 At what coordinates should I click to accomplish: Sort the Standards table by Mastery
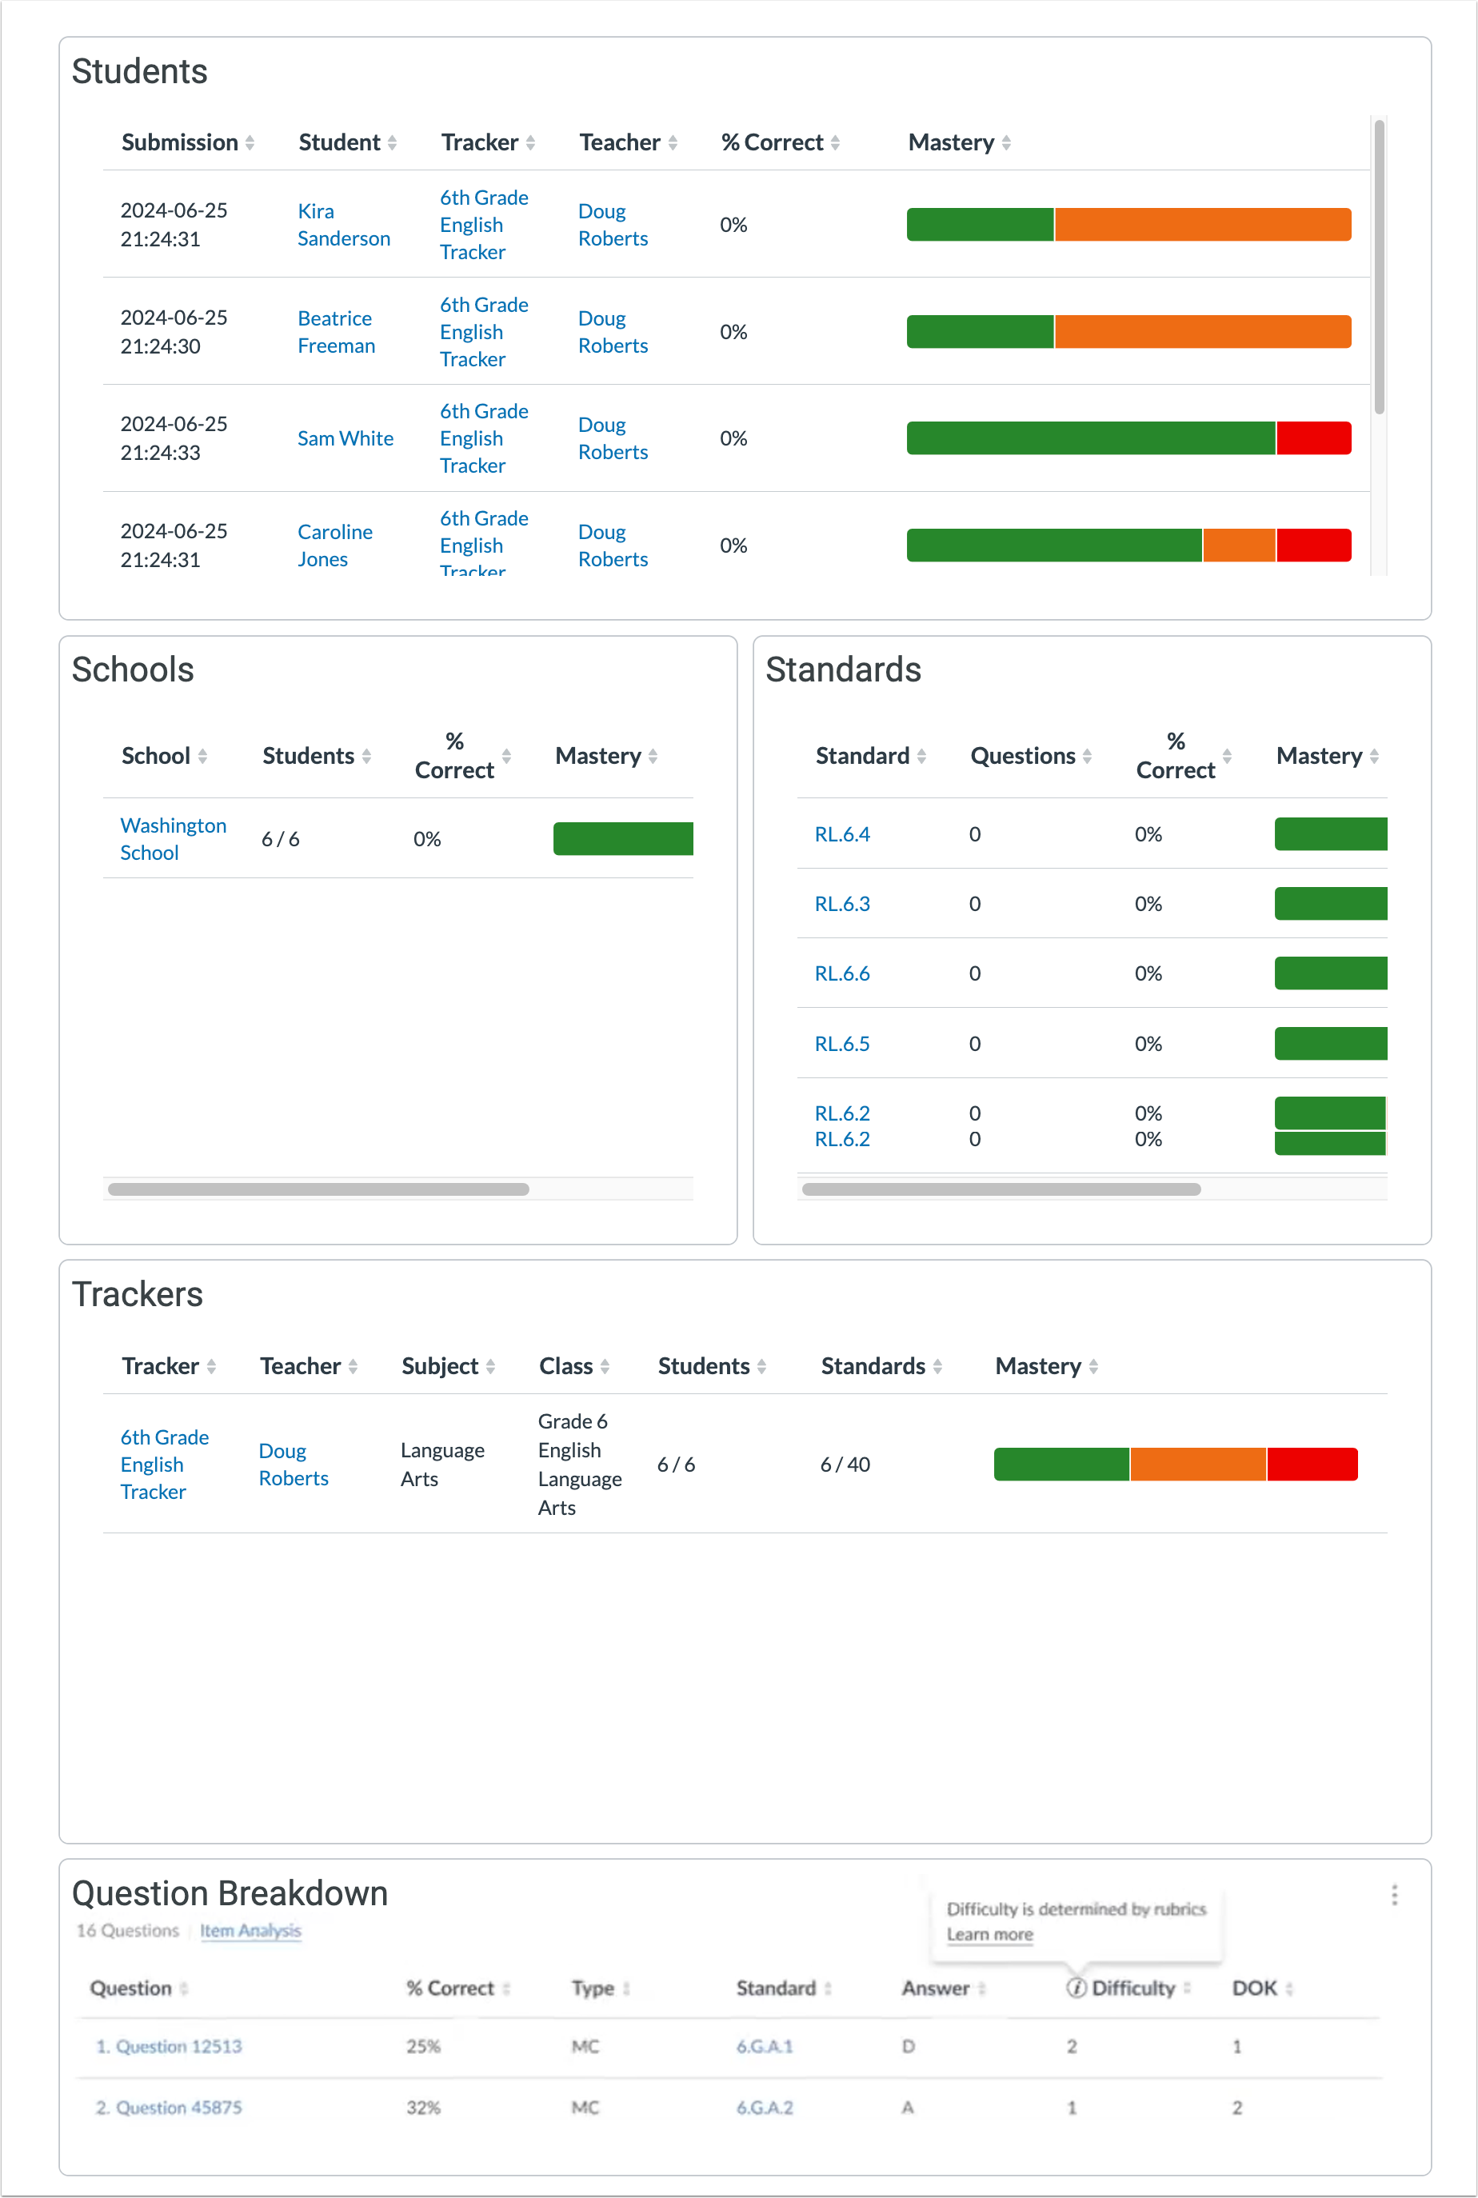pyautogui.click(x=1374, y=755)
